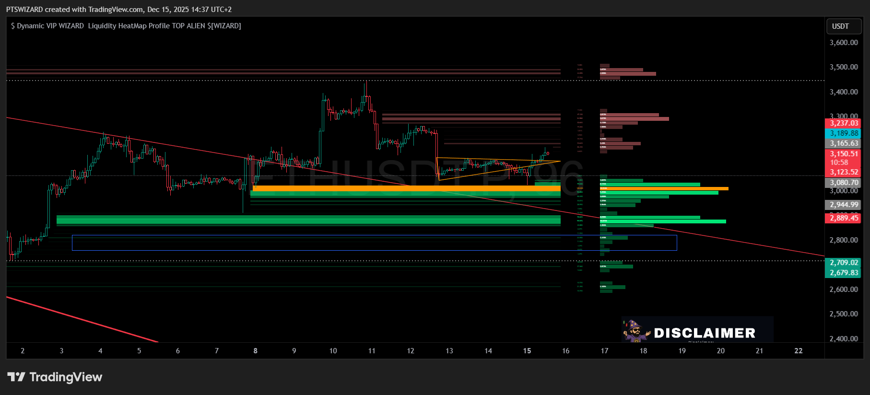This screenshot has width=870, height=395.
Task: Click the PTSWIZARD created with TradingView.com header
Action: 119,9
